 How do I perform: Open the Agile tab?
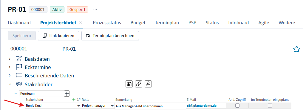264,23
